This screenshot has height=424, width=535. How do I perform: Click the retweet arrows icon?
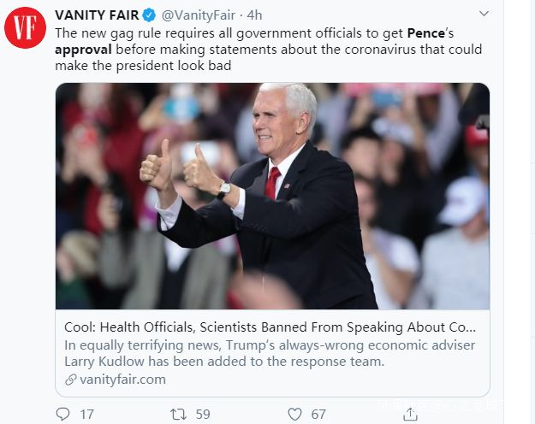tap(178, 414)
